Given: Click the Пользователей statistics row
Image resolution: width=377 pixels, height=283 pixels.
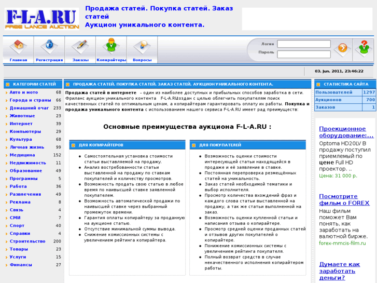Looking at the screenshot, I should 345,92.
